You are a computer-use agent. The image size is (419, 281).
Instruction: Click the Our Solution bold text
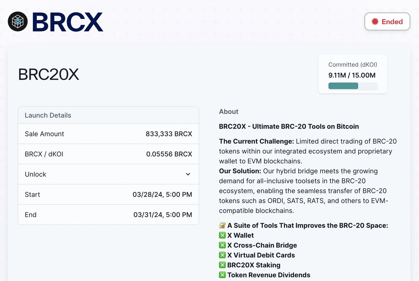[240, 171]
